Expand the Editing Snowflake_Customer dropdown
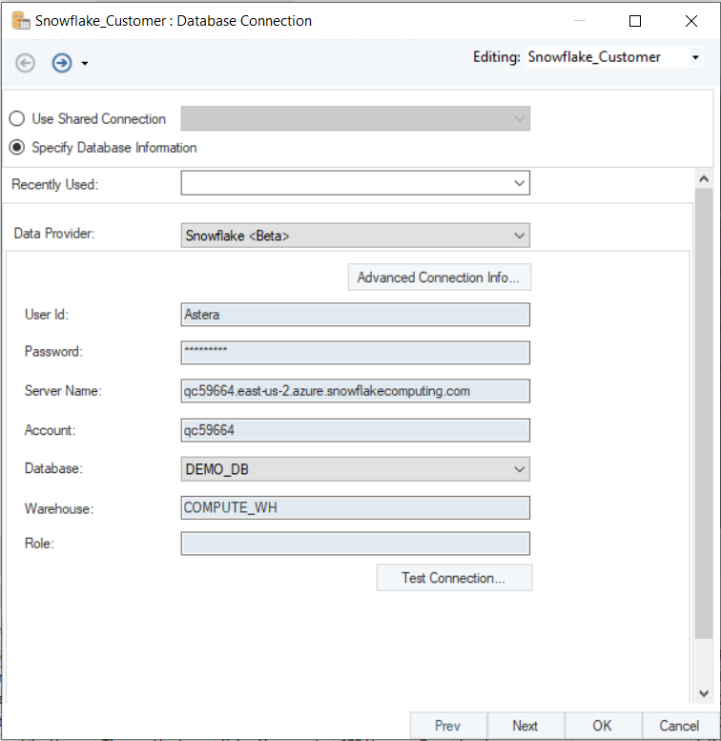Screen dimensions: 721x741 [x=695, y=57]
